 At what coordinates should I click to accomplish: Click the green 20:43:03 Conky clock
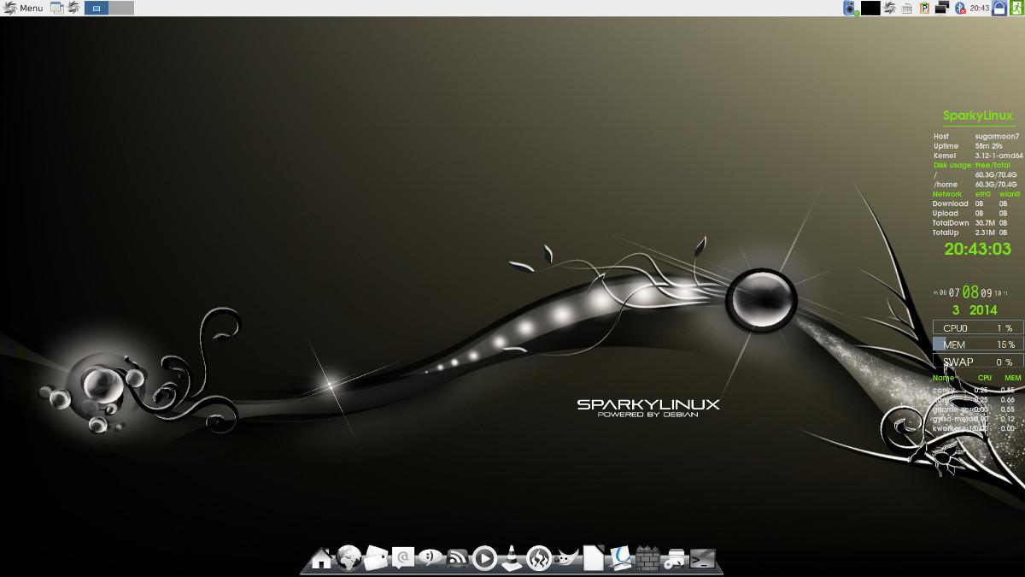pos(978,249)
